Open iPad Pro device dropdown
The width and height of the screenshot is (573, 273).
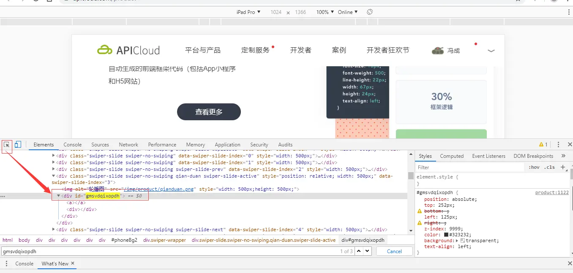[x=248, y=12]
